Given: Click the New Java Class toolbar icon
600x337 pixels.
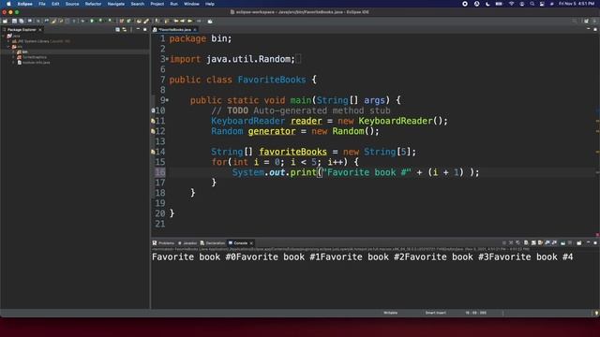Looking at the screenshot, I should pos(129,21).
